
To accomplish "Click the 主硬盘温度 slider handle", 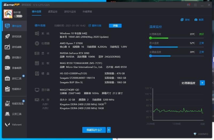I will [x=151, y=56].
